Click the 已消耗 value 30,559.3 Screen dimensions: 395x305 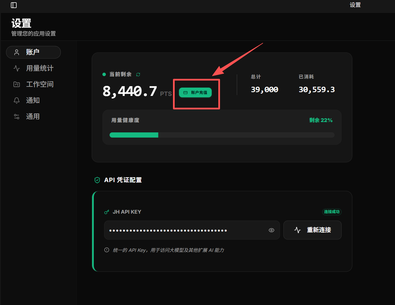pos(317,90)
